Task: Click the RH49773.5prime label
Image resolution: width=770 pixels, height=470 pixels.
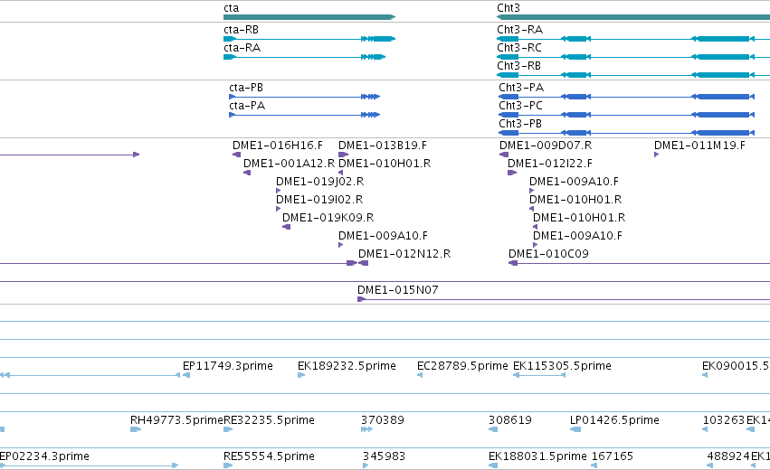Action: 176,420
